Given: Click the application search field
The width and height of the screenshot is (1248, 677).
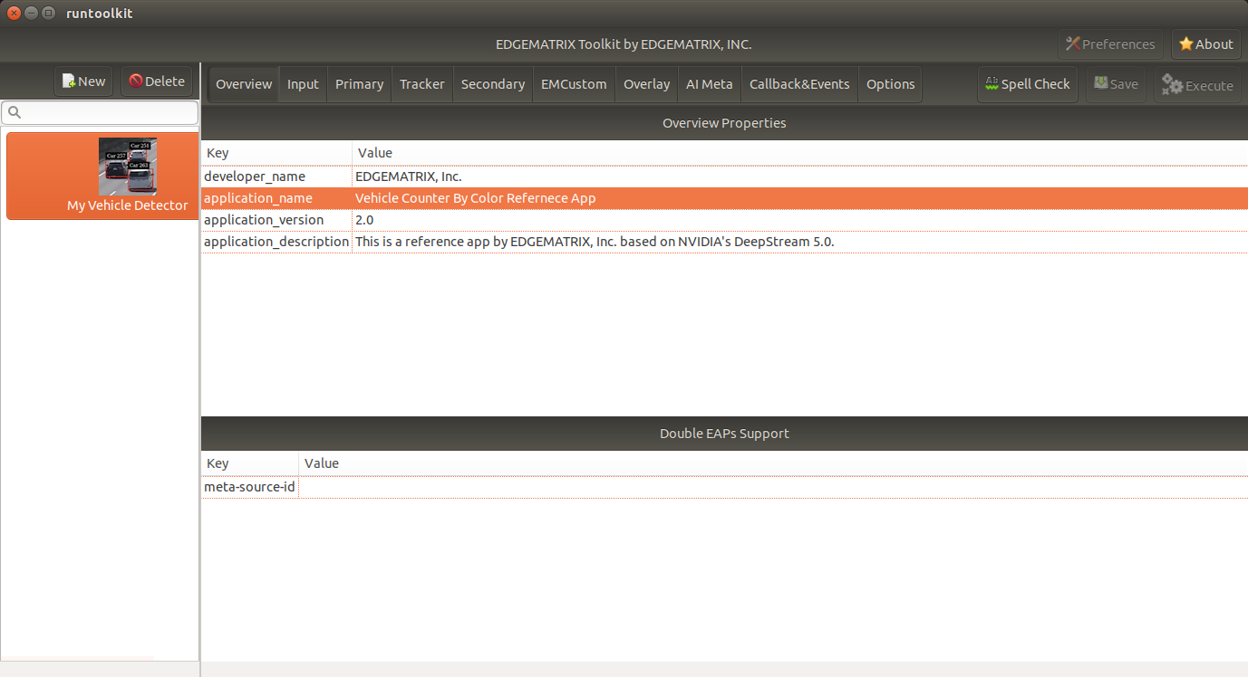Looking at the screenshot, I should (100, 112).
